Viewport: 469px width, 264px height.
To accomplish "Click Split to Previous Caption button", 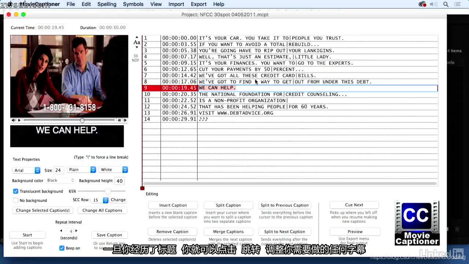I will pyautogui.click(x=285, y=205).
